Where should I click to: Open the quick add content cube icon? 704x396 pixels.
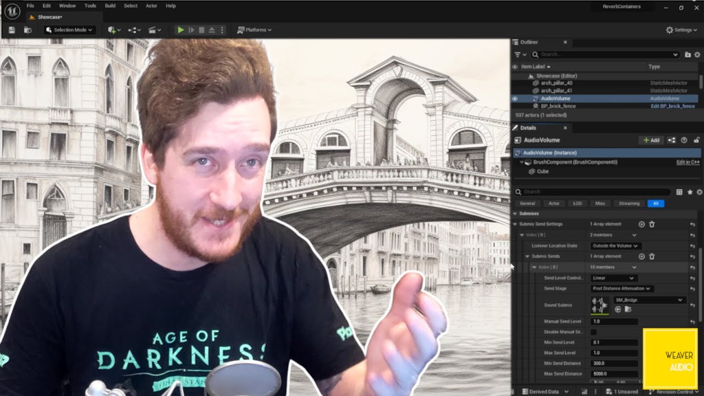114,30
